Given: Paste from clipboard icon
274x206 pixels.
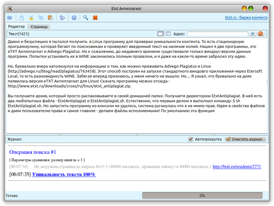Looking at the screenshot, I should click(50, 17).
